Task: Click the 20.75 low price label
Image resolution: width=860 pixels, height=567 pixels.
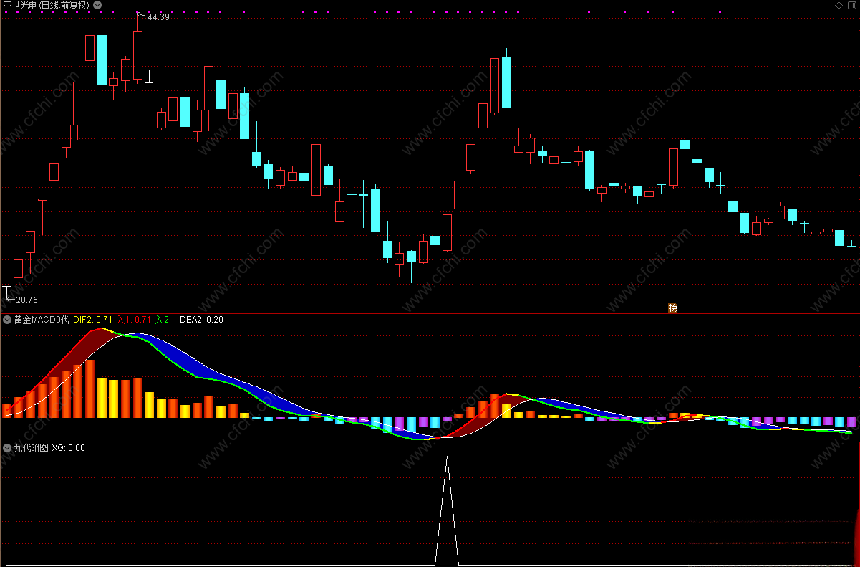Action: [x=26, y=300]
